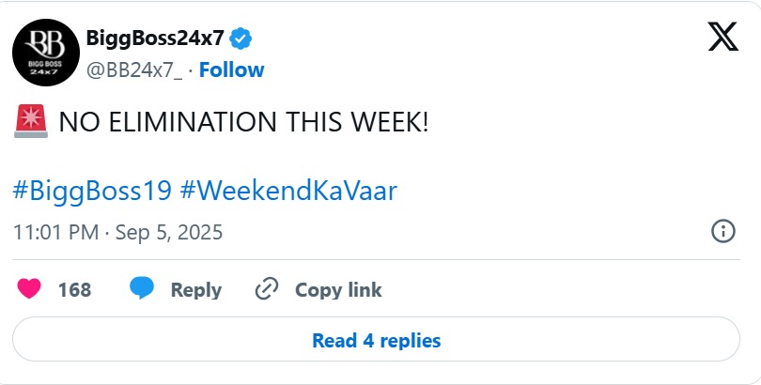
Task: Click the X logo icon
Action: tap(722, 38)
